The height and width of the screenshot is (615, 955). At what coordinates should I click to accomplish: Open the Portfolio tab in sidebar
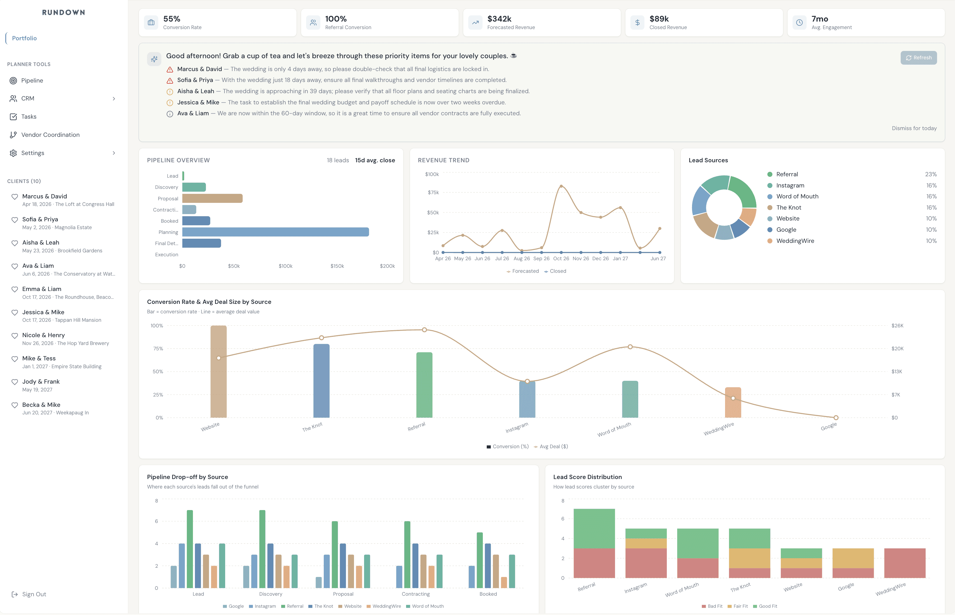click(x=24, y=38)
